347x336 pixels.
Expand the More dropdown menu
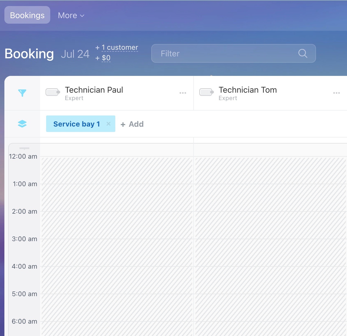71,15
